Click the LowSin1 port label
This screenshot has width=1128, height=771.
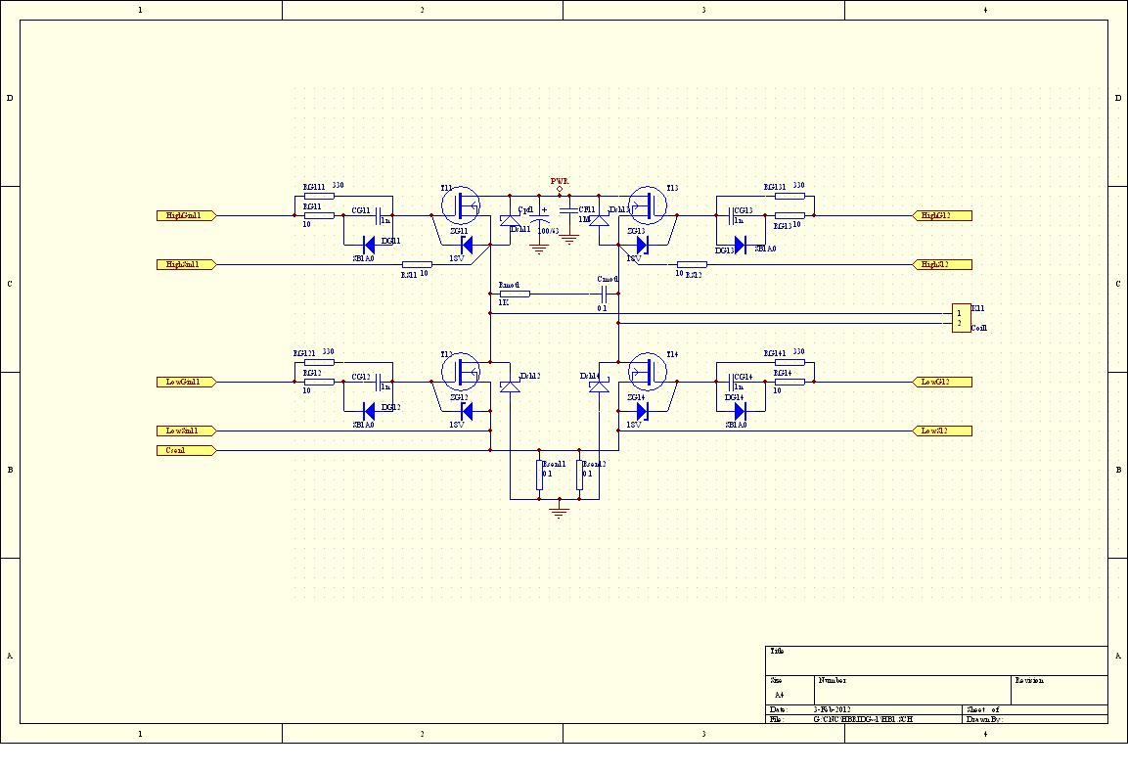tap(185, 431)
